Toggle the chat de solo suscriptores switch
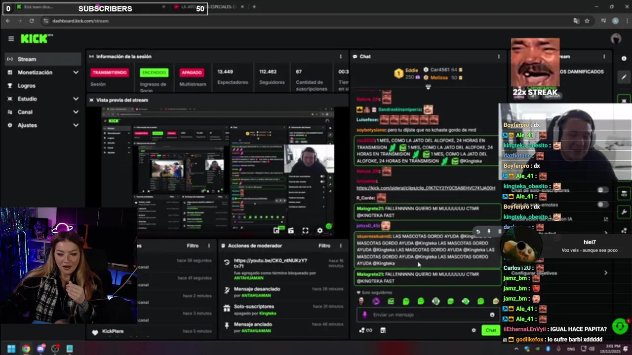632x355 pixels. (602, 190)
